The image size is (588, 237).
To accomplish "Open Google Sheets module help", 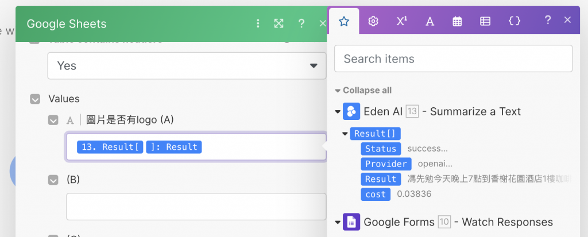I will 301,24.
